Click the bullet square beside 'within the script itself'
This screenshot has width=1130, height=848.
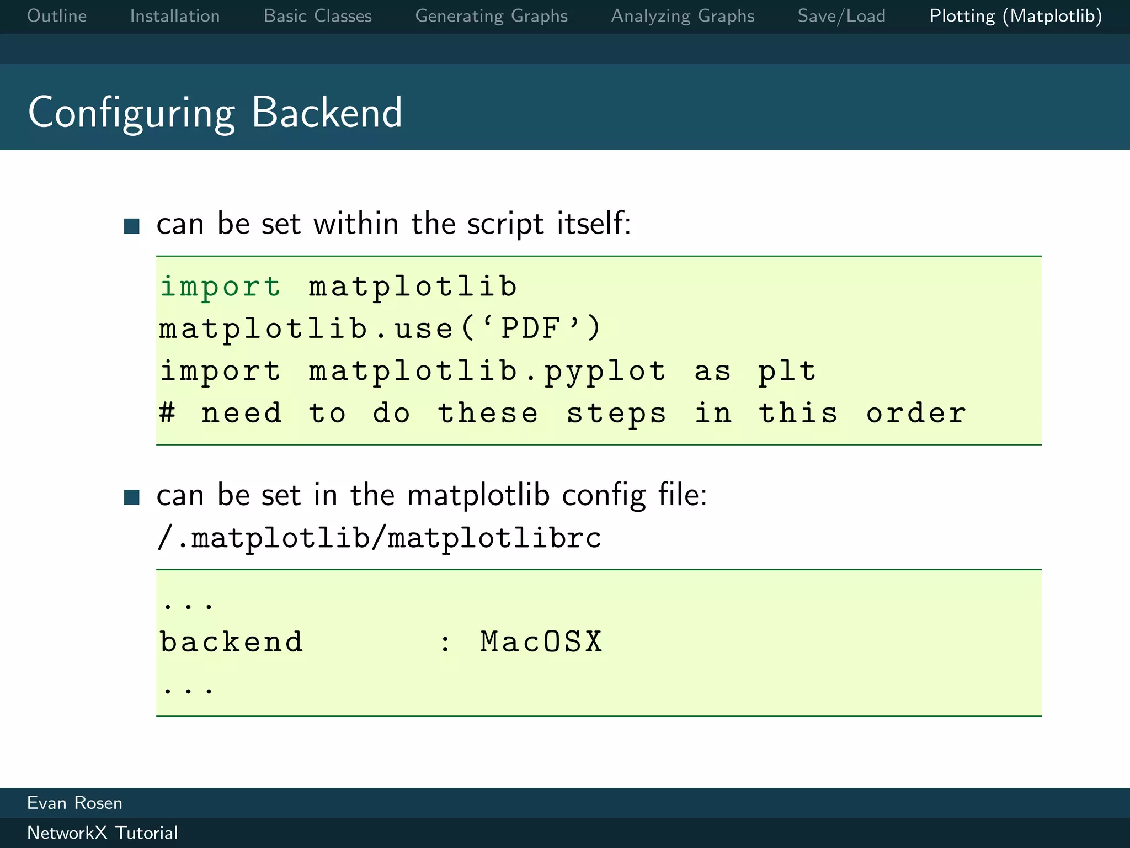[x=132, y=226]
